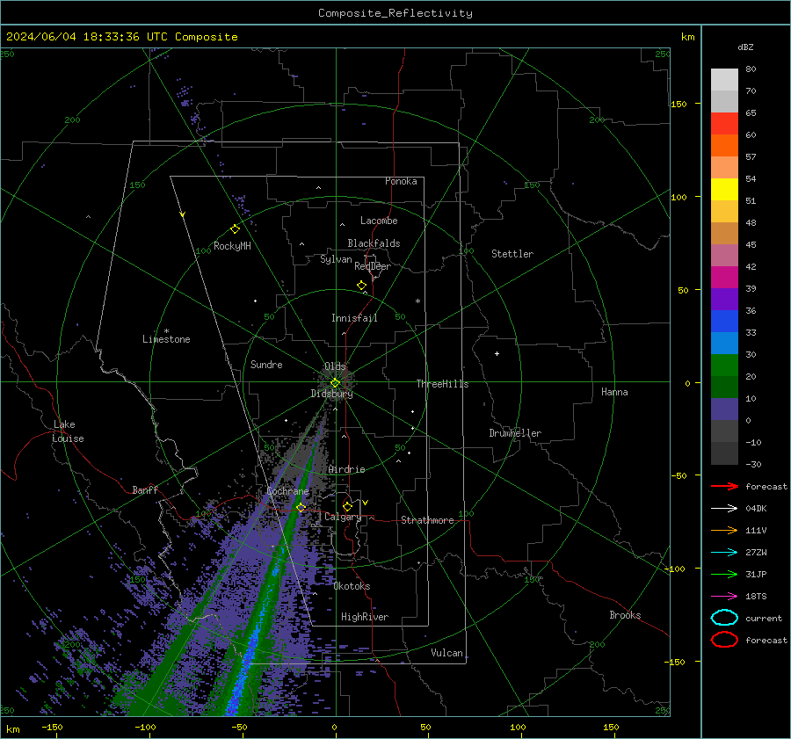Click the Cochrane city label
The image size is (791, 739).
pyautogui.click(x=287, y=491)
